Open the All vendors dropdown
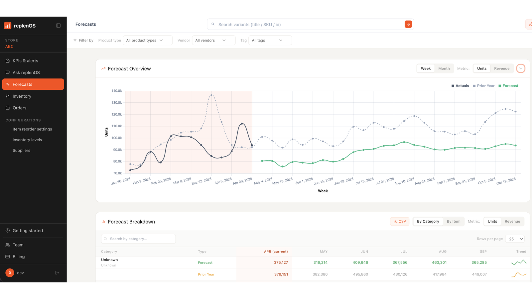This screenshot has height=299, width=532. click(213, 40)
